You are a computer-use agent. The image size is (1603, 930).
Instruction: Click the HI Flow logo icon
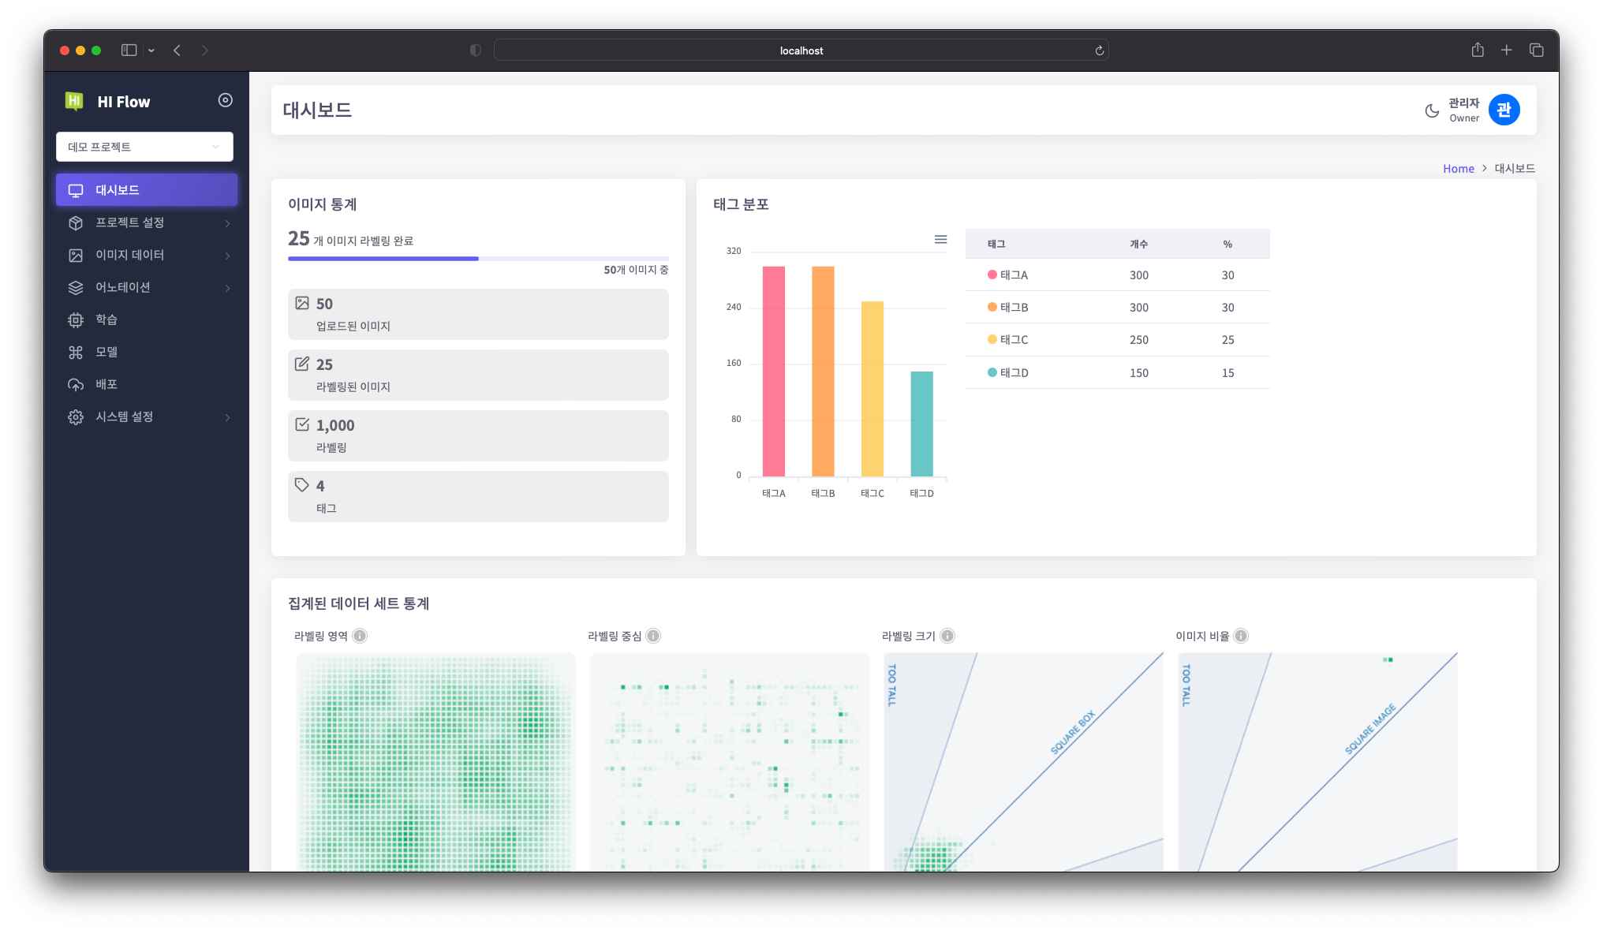click(x=74, y=101)
